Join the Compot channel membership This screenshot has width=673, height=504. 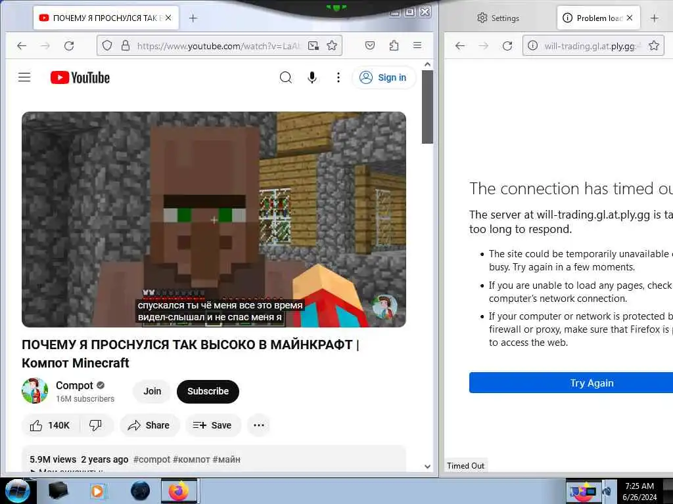(x=152, y=391)
